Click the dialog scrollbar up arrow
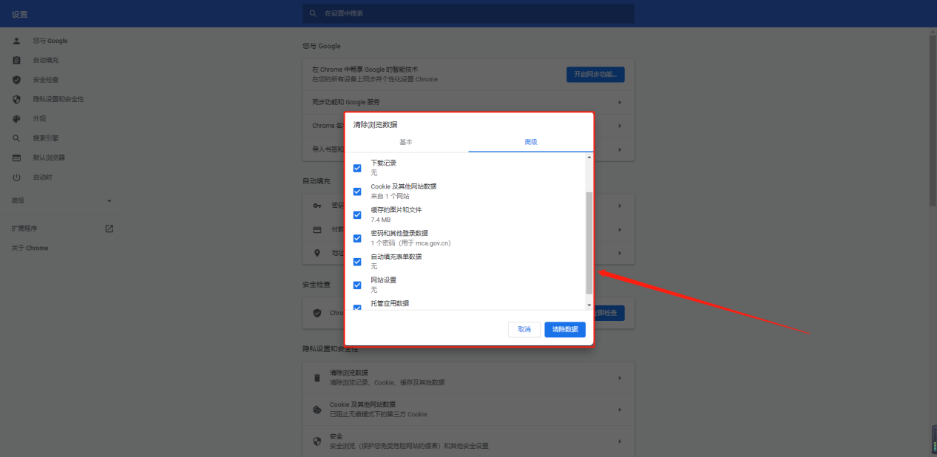937x457 pixels. pos(589,157)
